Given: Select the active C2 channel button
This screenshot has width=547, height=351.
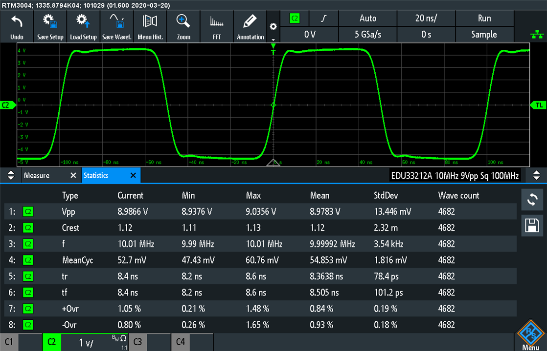Looking at the screenshot, I should [52, 342].
